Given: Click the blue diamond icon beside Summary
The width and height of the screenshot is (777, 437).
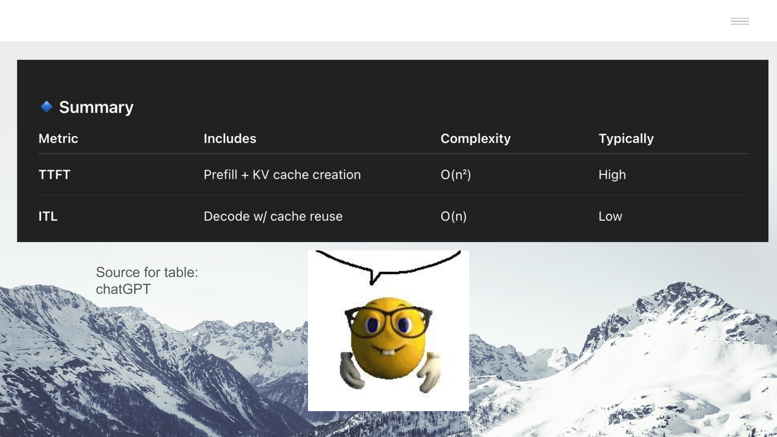Looking at the screenshot, I should click(x=47, y=107).
